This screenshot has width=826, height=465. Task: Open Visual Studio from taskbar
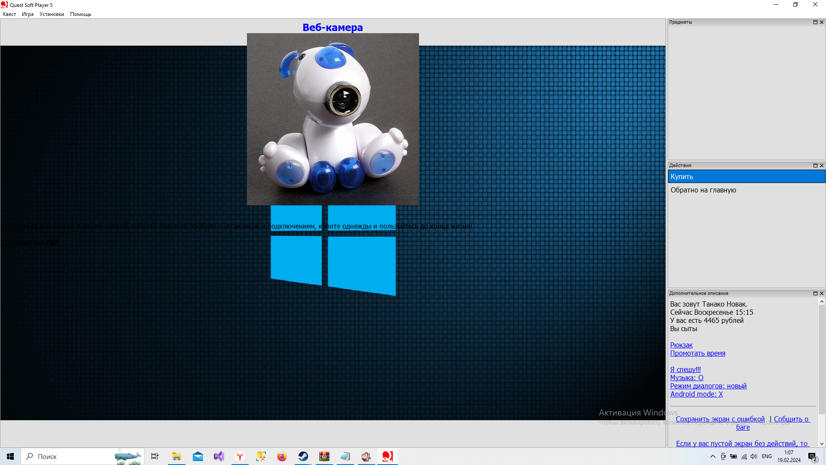coord(219,456)
